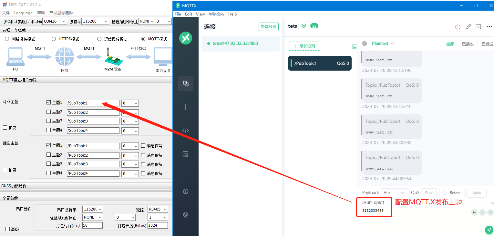
Task: Send message with green paper plane icon
Action: [489, 230]
